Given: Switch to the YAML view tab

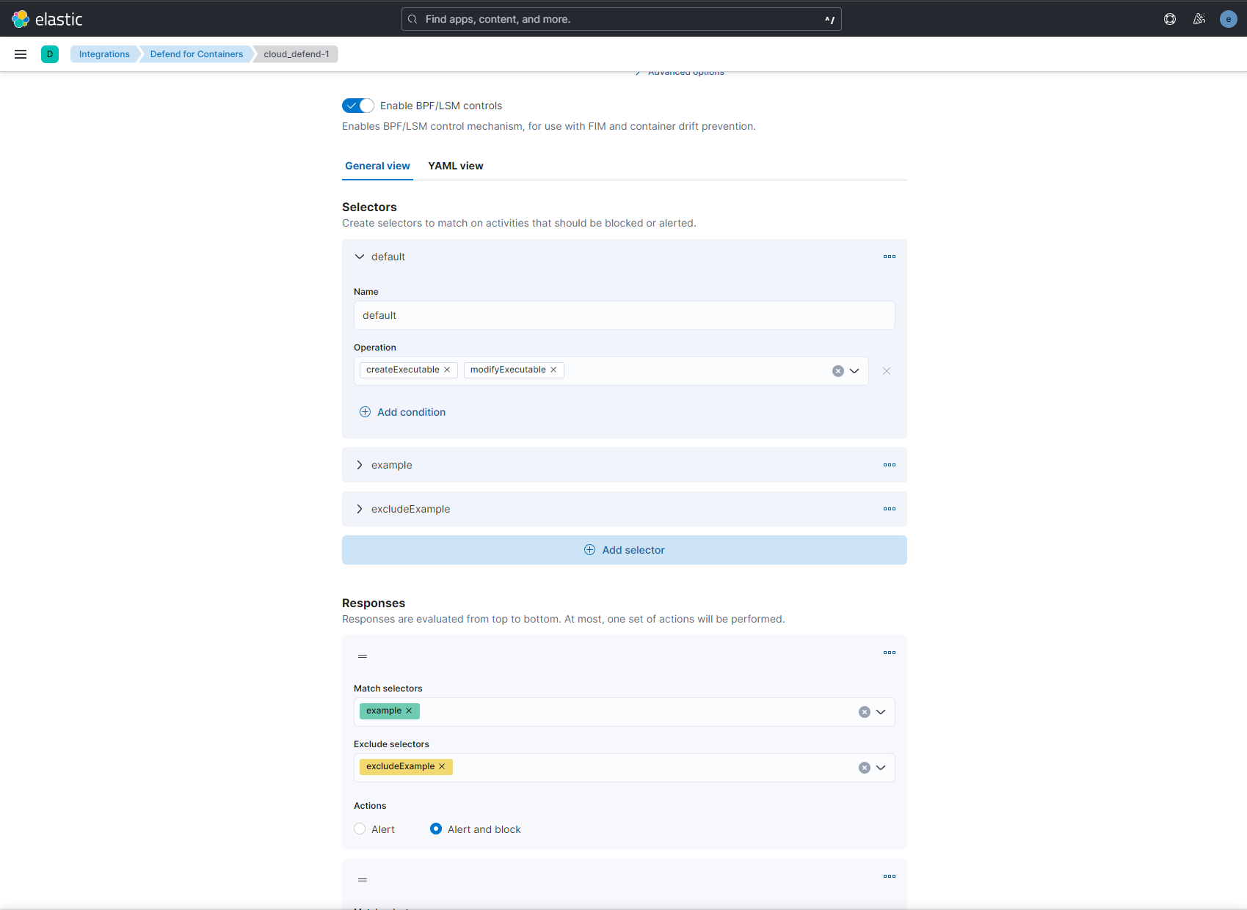Looking at the screenshot, I should pyautogui.click(x=455, y=166).
